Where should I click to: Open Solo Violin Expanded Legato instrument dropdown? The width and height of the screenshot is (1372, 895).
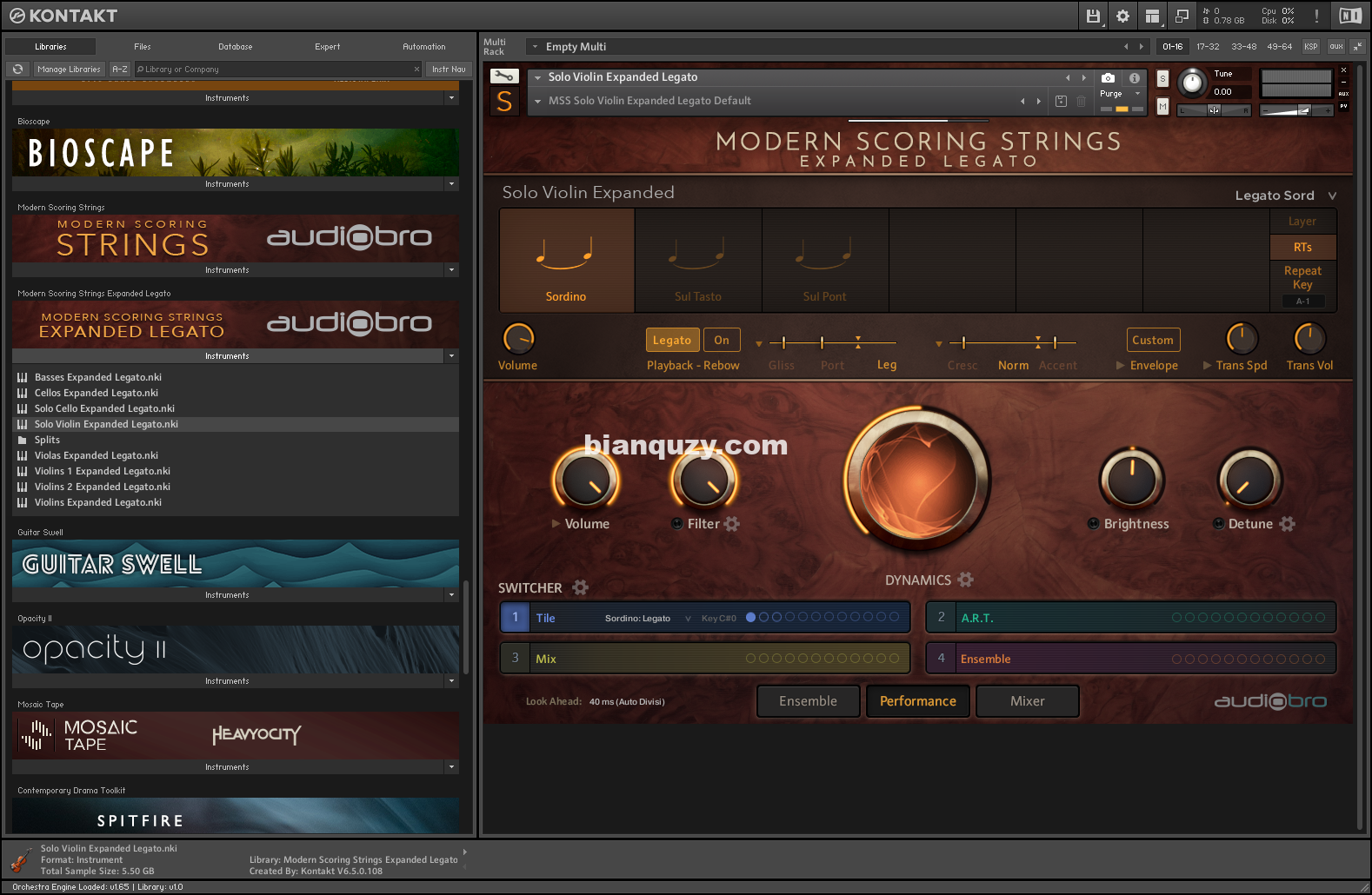click(x=538, y=77)
